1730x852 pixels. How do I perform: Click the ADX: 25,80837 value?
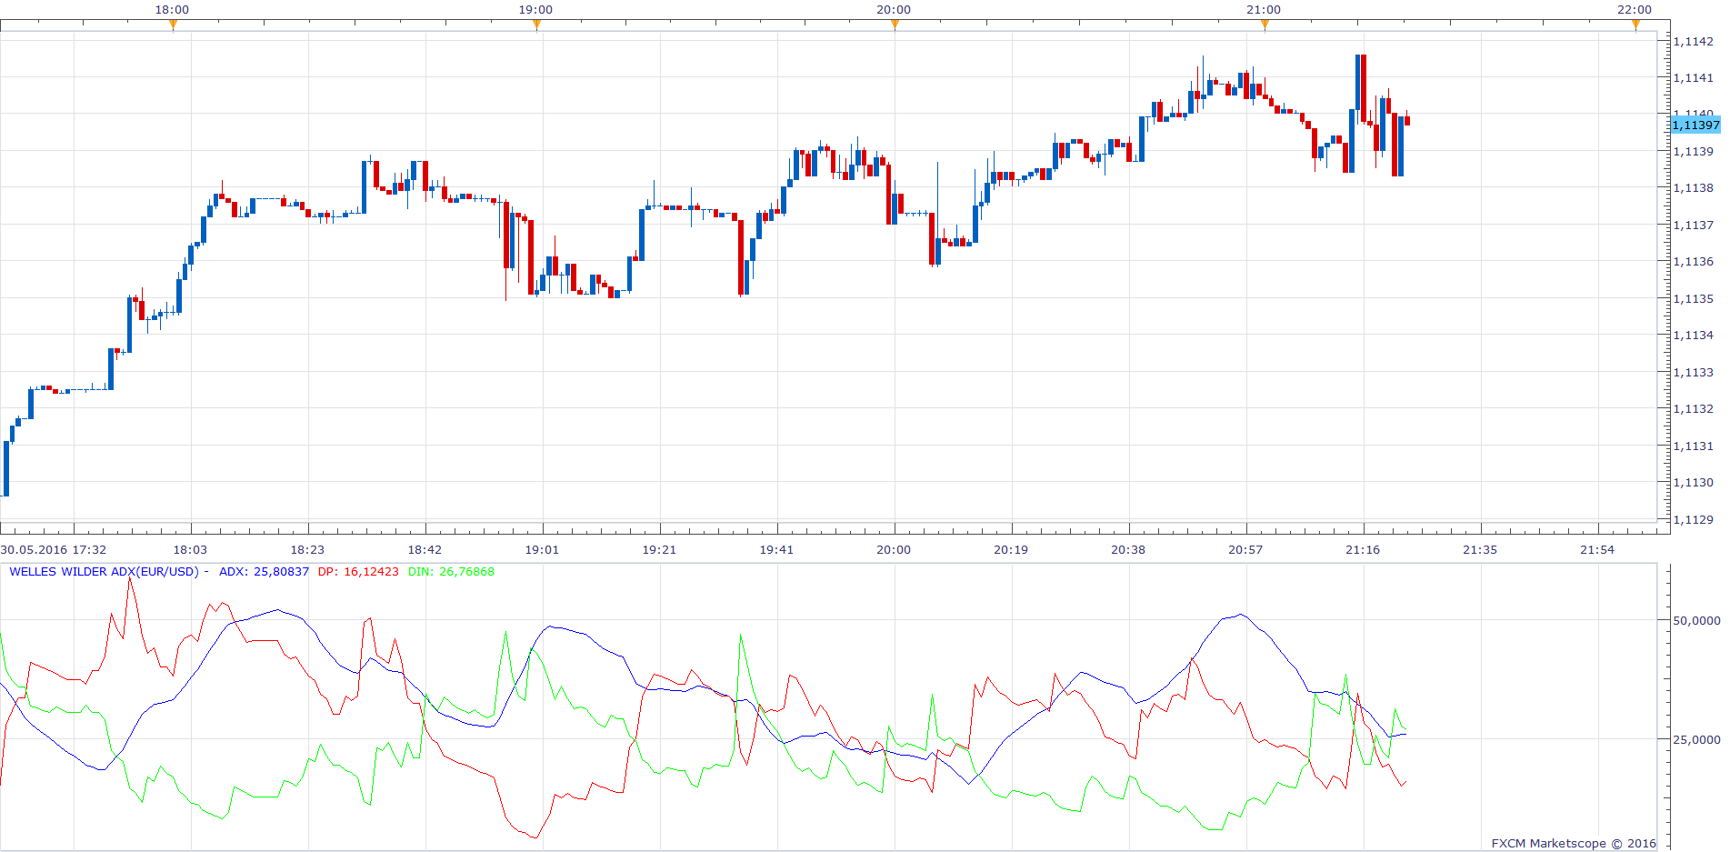tap(264, 572)
